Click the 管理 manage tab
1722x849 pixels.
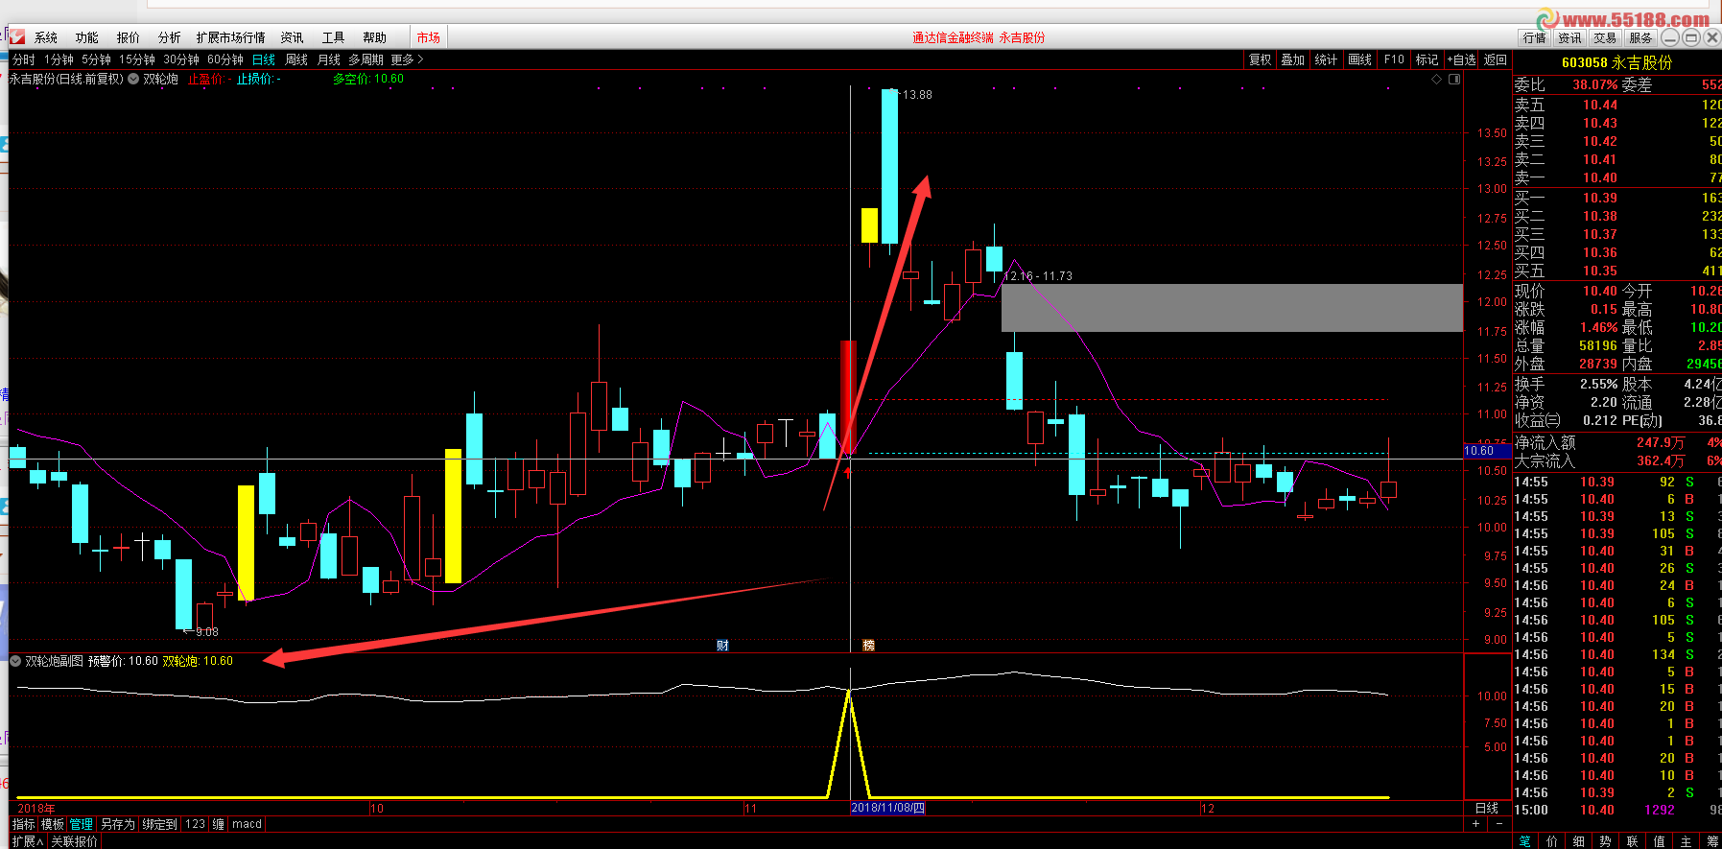tap(82, 824)
